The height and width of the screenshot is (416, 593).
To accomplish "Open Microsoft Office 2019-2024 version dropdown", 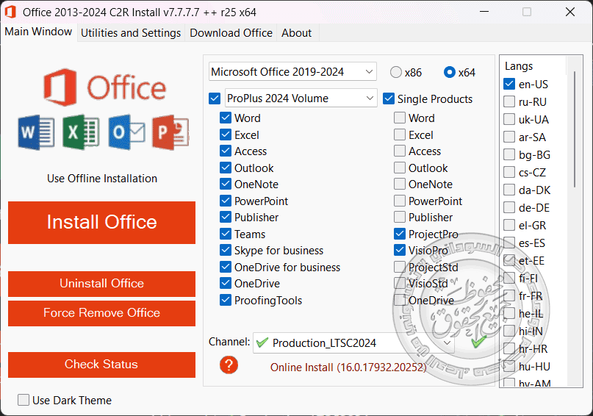I will (x=292, y=71).
